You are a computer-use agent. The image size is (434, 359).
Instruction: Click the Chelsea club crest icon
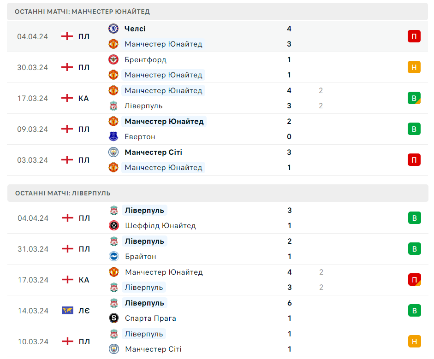point(113,29)
